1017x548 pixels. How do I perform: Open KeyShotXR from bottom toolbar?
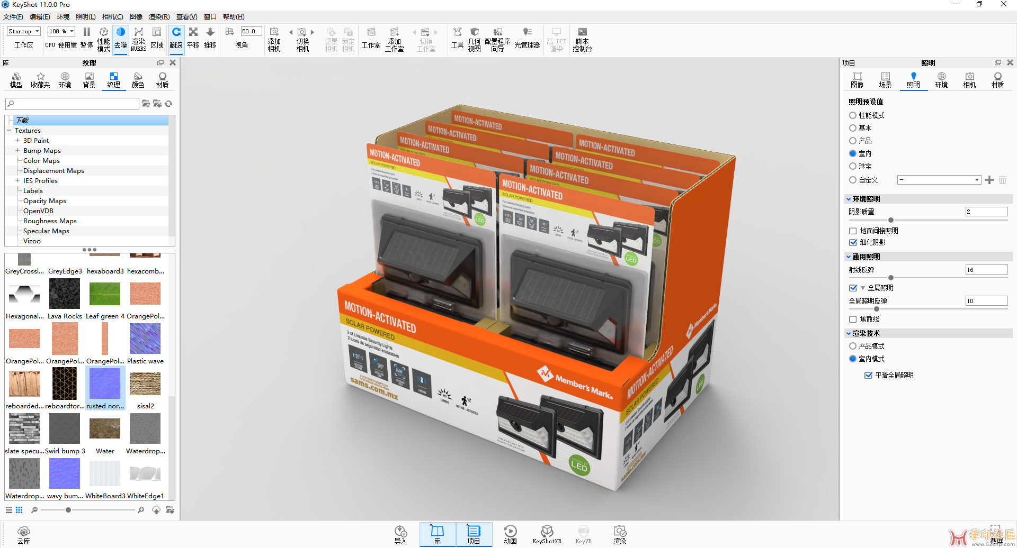point(547,534)
